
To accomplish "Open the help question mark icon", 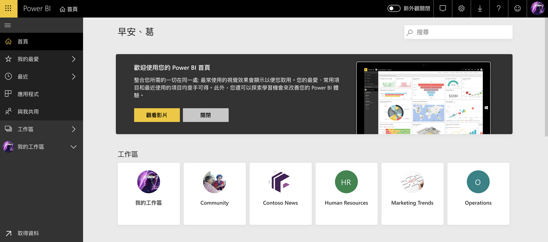I will tap(498, 9).
